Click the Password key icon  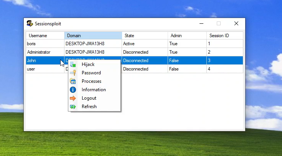point(73,73)
